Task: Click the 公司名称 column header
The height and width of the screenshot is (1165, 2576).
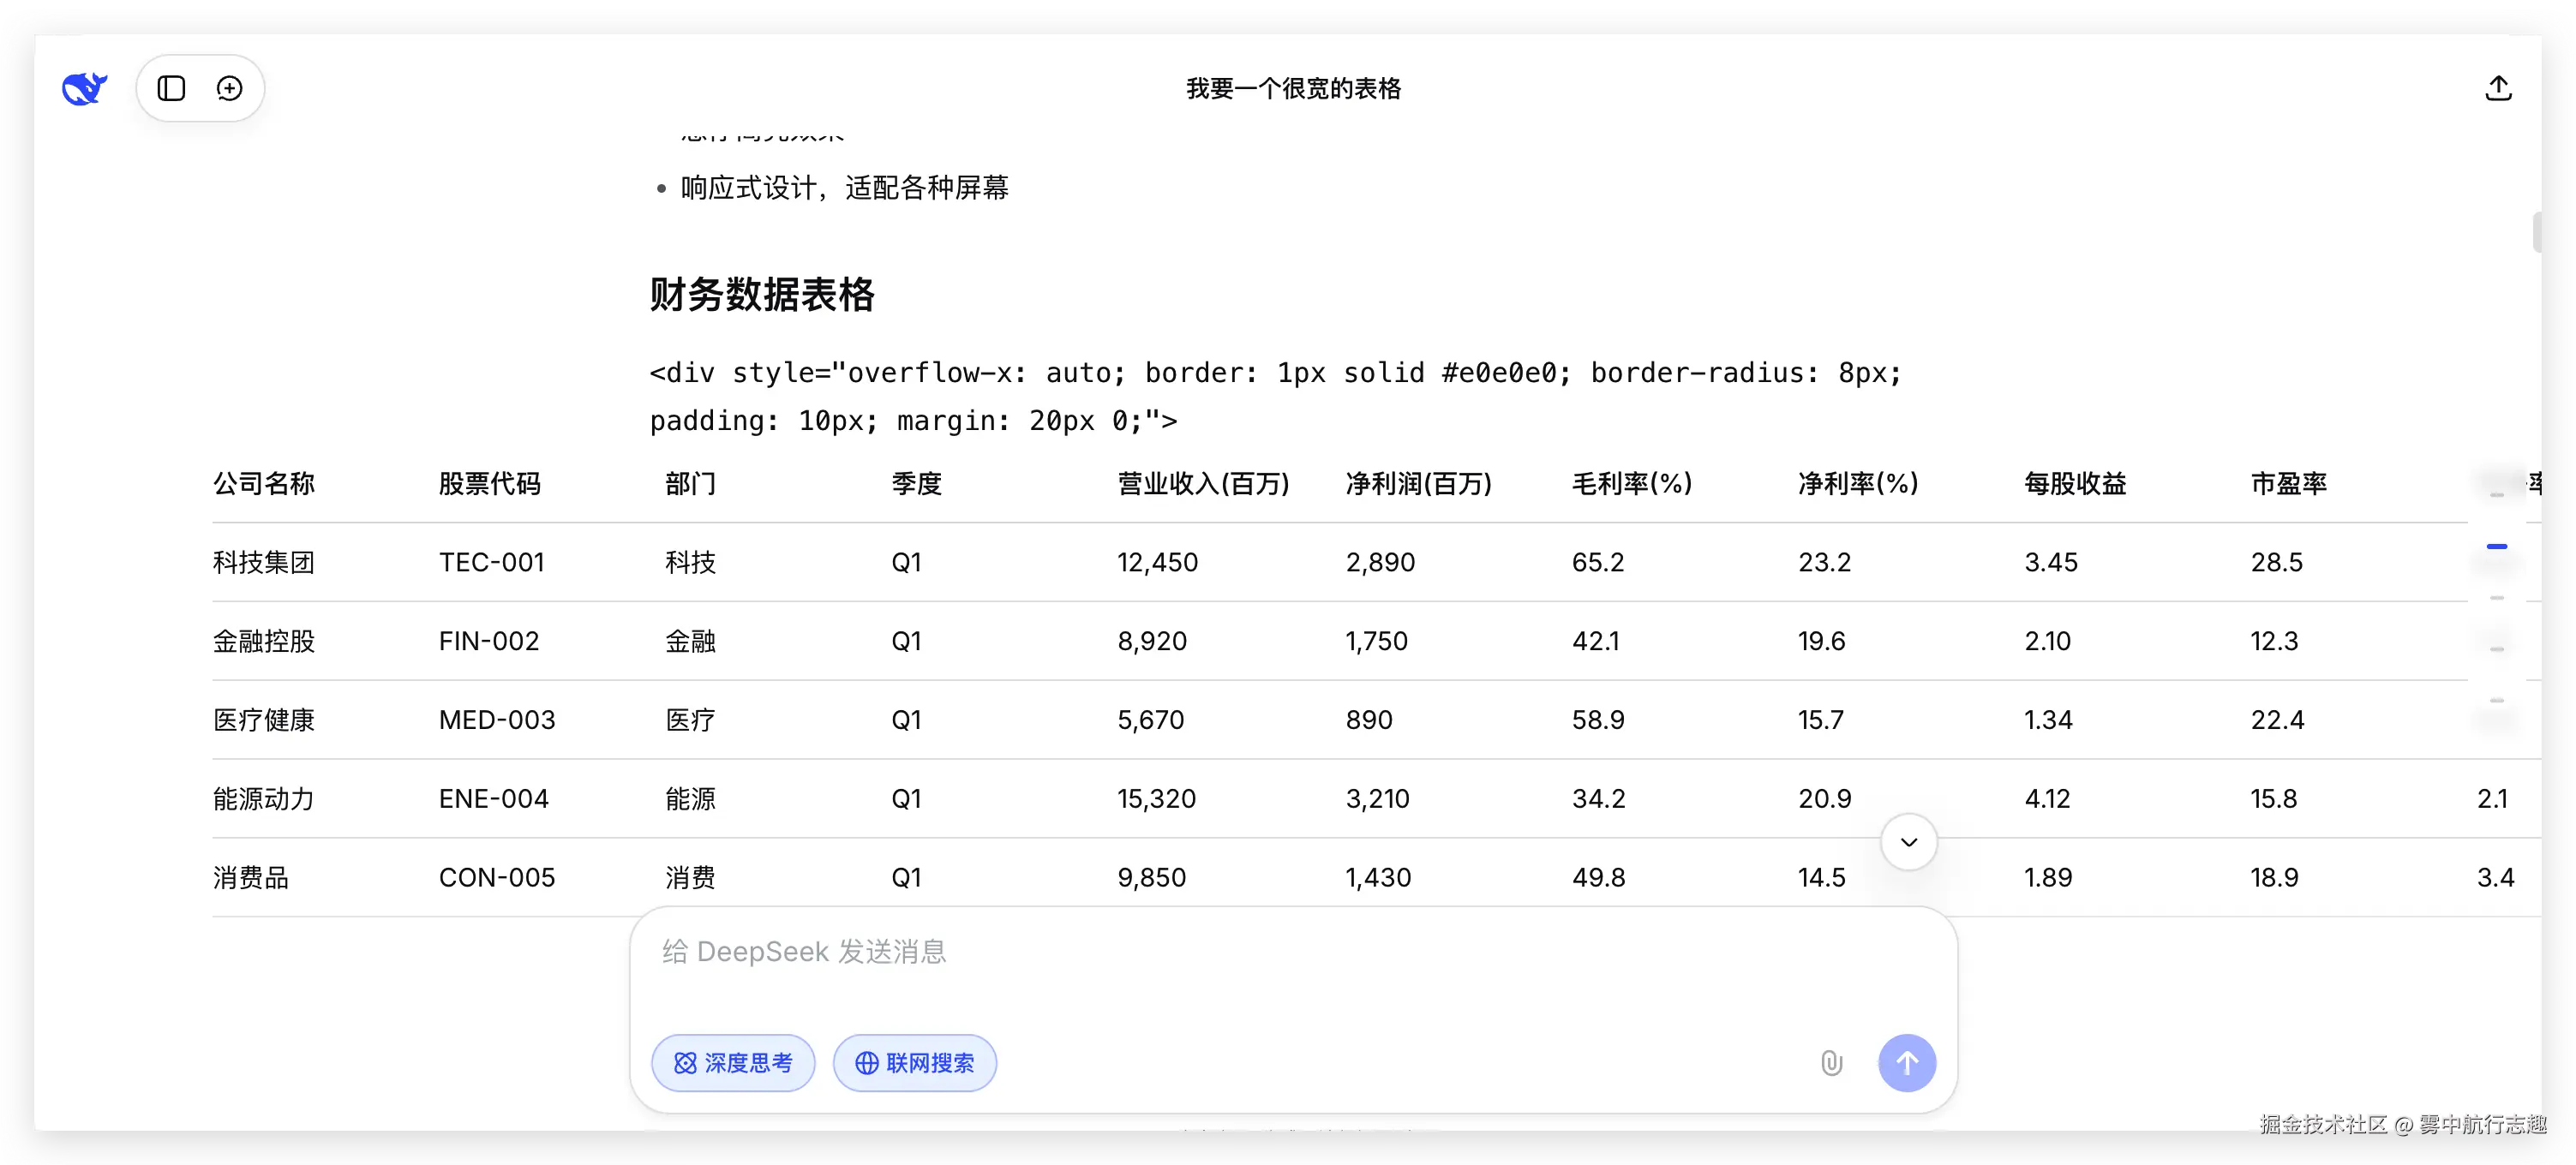Action: click(264, 484)
